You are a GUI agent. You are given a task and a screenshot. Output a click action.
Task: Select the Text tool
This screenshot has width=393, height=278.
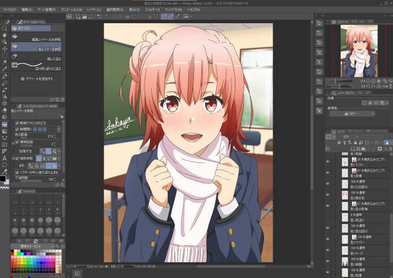point(5,158)
